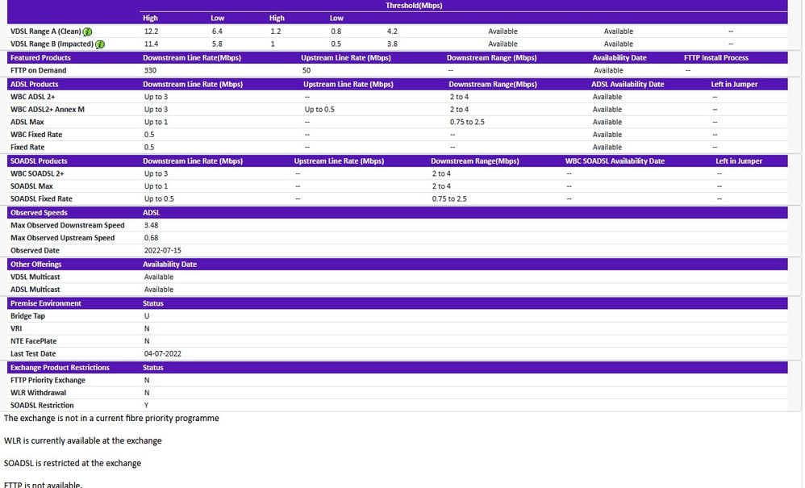Click the Last Test Date value 04-07-2022
This screenshot has width=805, height=488.
(x=162, y=354)
